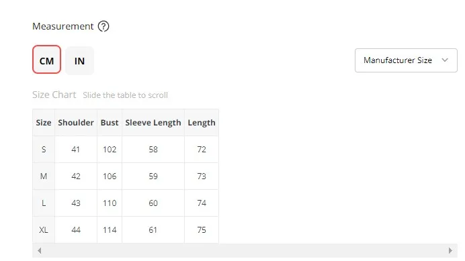465x261 pixels.
Task: Click the Bust column header
Action: [x=110, y=123]
